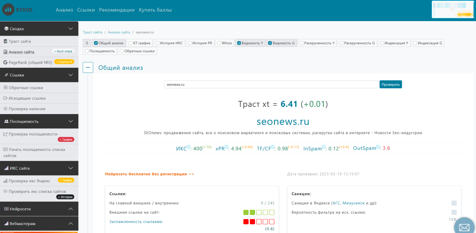Click the Посещаемость people icon

(6, 121)
